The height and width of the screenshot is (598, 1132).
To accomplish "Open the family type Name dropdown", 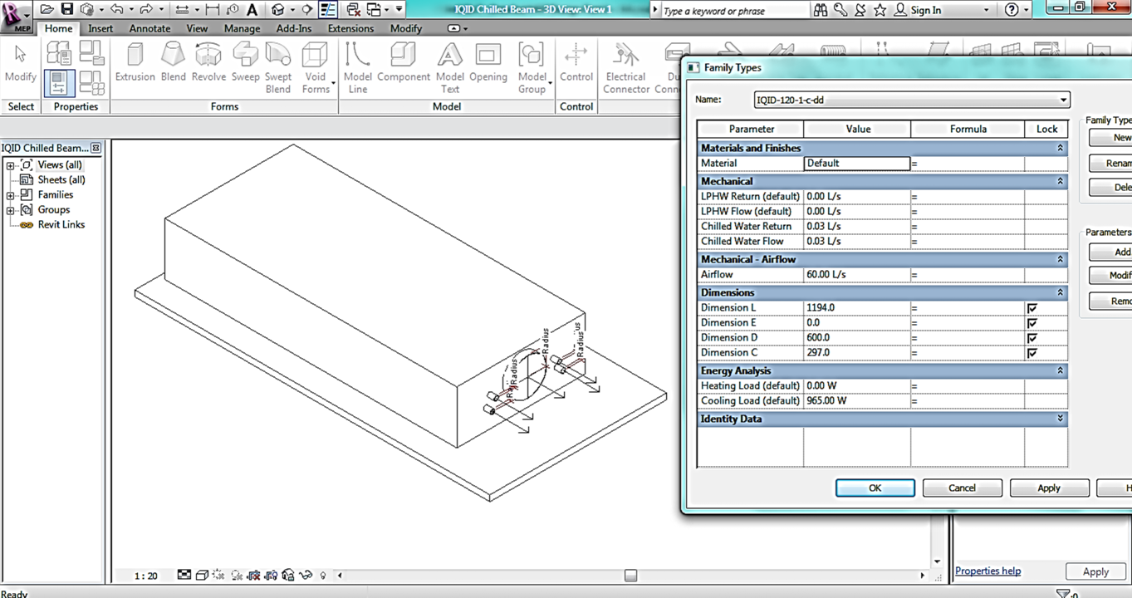I will 1063,100.
